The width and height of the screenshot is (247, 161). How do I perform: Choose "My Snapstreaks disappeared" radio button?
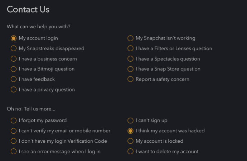click(x=14, y=48)
